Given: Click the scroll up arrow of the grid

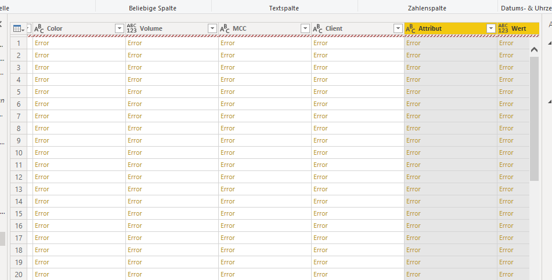Looking at the screenshot, I should [x=534, y=50].
